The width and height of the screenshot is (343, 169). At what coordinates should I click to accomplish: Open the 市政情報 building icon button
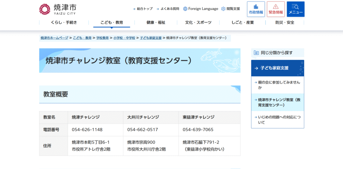[256, 9]
